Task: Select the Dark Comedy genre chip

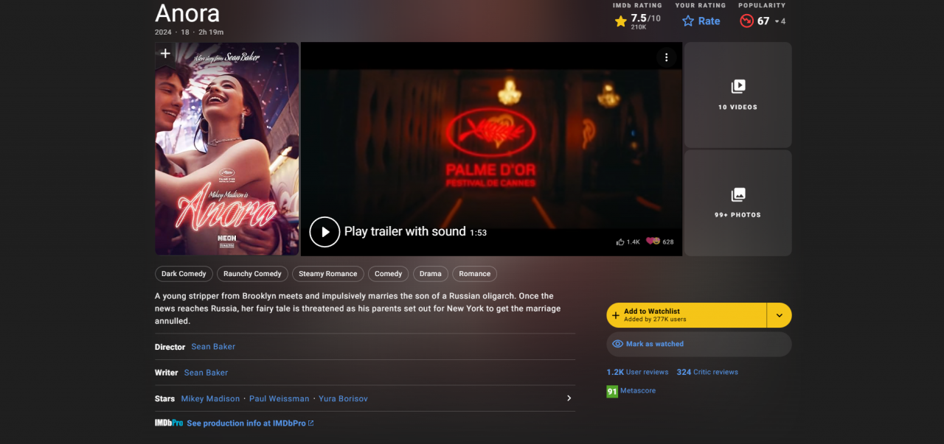Action: click(x=184, y=274)
